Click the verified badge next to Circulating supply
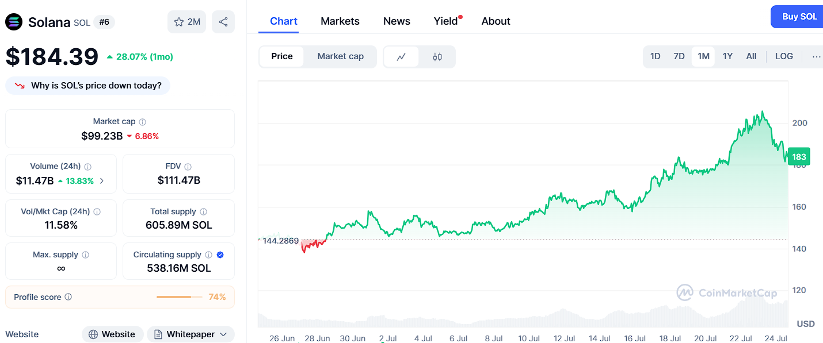 [x=220, y=255]
